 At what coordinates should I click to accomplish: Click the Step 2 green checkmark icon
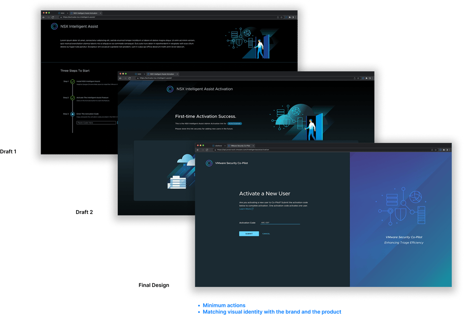[x=72, y=98]
